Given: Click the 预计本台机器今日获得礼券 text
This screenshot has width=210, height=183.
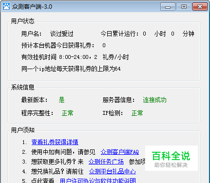Looking at the screenshot, I should pyautogui.click(x=57, y=45).
